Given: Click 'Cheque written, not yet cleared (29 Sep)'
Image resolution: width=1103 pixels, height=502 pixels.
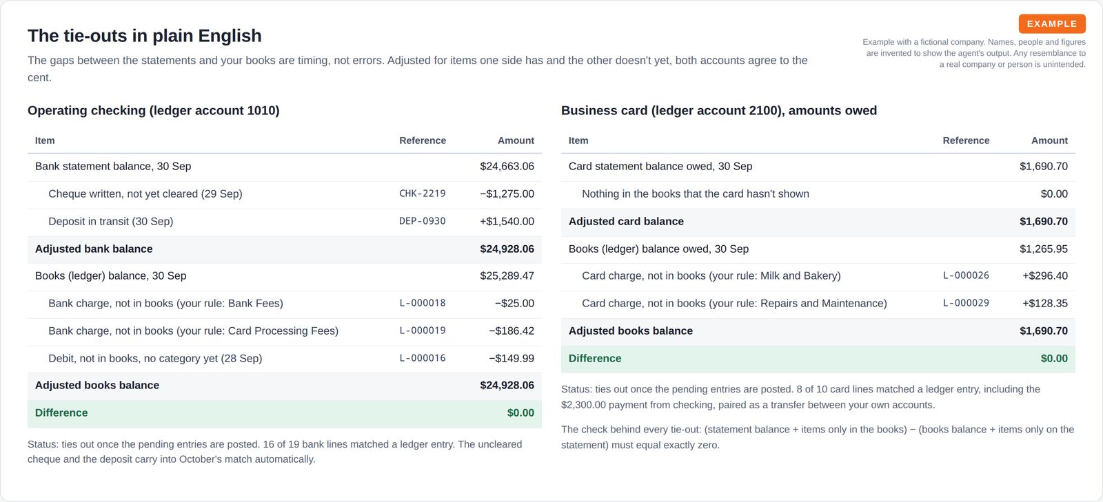Looking at the screenshot, I should pos(145,194).
